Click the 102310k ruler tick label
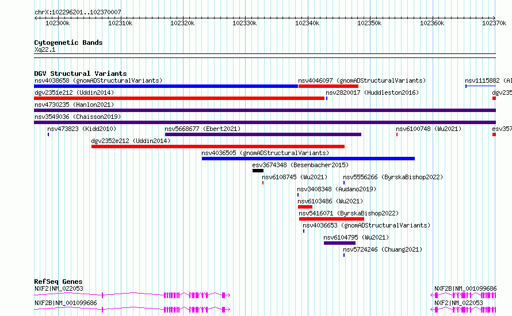This screenshot has height=316, width=512. (x=120, y=23)
